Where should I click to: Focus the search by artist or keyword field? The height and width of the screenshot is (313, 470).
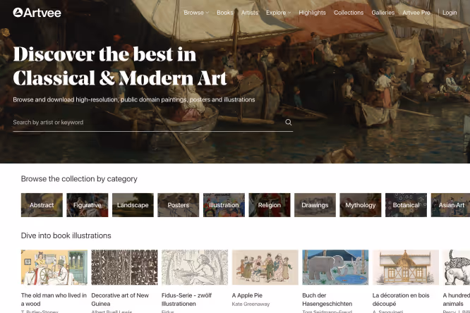pyautogui.click(x=148, y=122)
